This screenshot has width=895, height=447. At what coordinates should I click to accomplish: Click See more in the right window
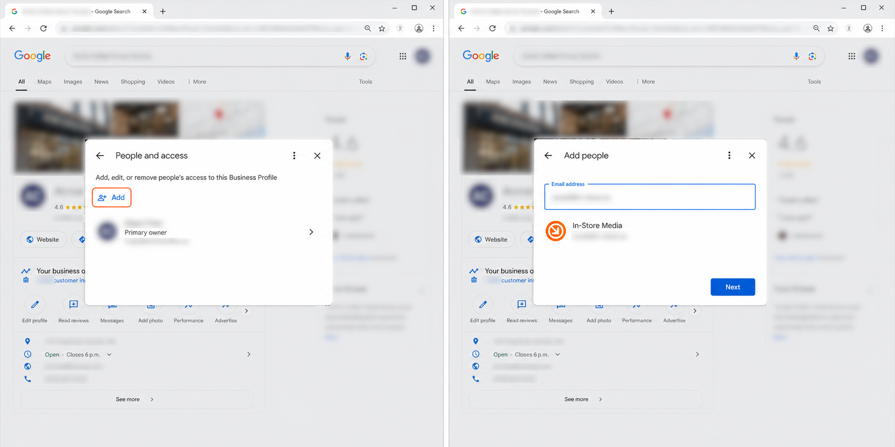585,399
